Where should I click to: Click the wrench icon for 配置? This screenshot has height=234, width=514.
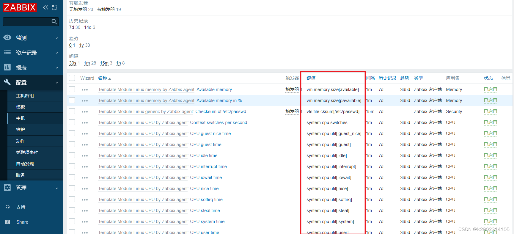pyautogui.click(x=7, y=82)
